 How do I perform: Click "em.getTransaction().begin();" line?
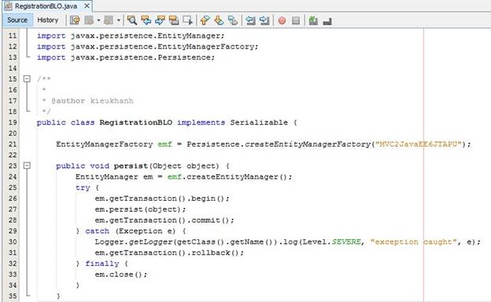(162, 198)
